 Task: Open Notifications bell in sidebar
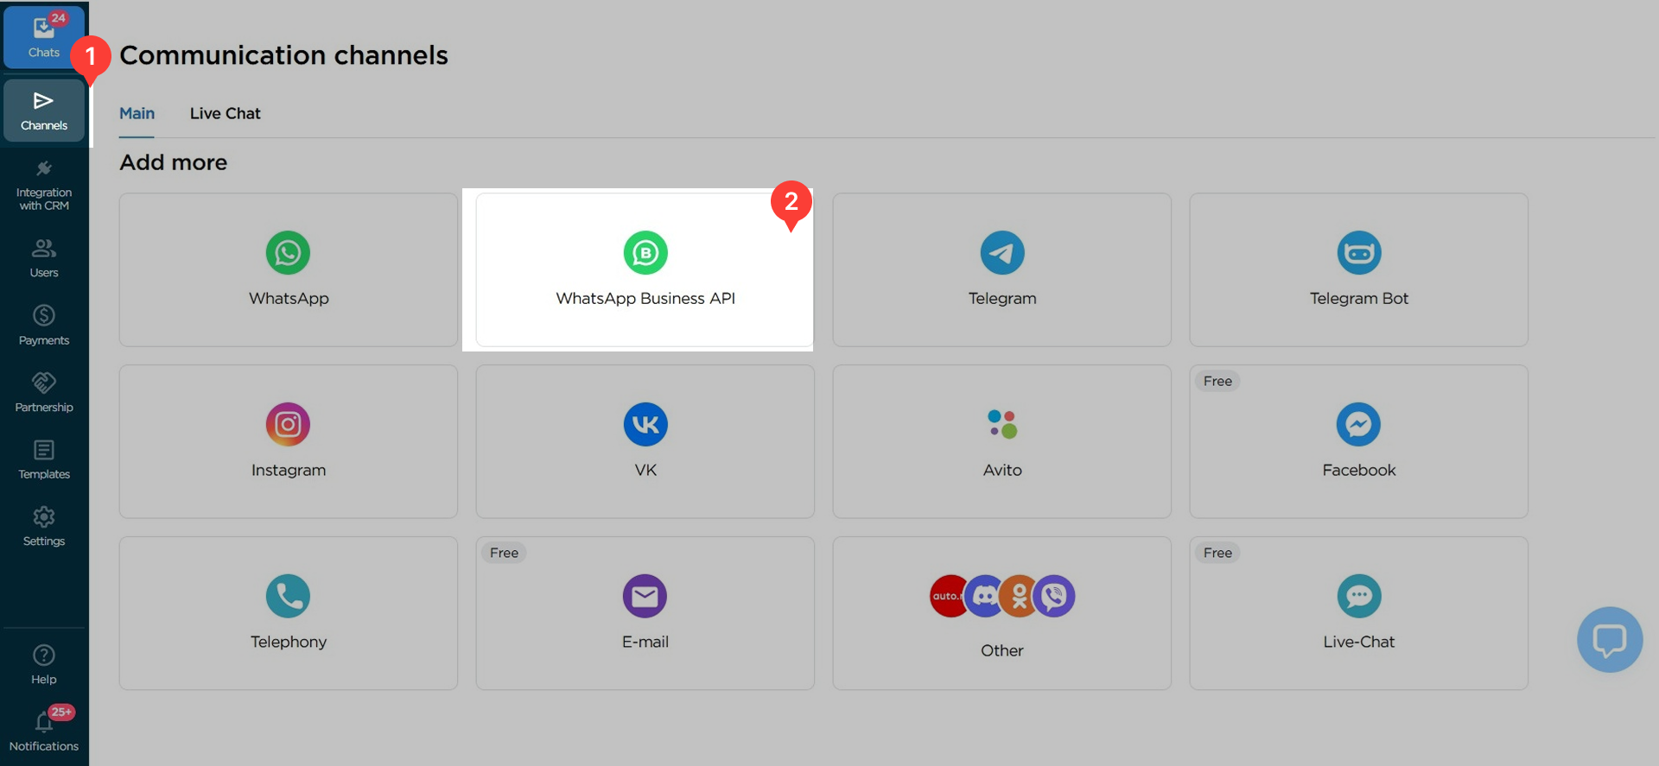tap(44, 731)
